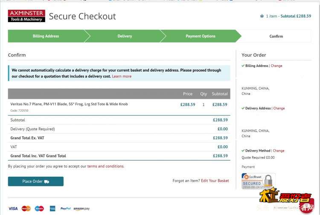Click the Visa payment icon
Image resolution: width=320 pixels, height=215 pixels.
(13, 209)
